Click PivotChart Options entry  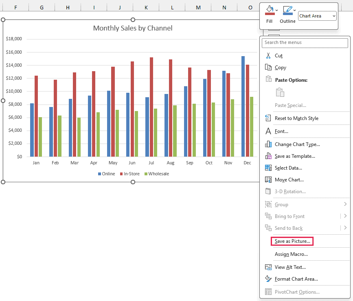coord(297,292)
